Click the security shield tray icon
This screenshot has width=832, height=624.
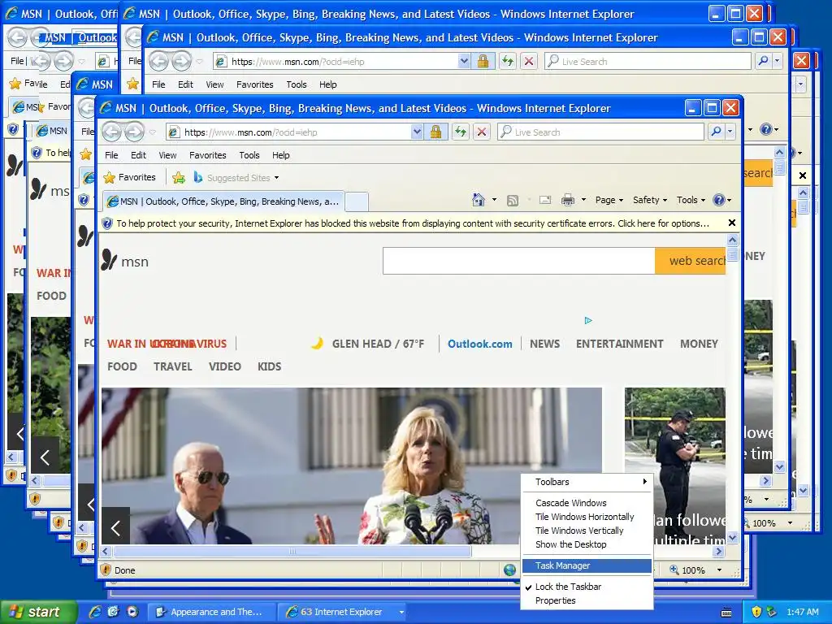[756, 612]
